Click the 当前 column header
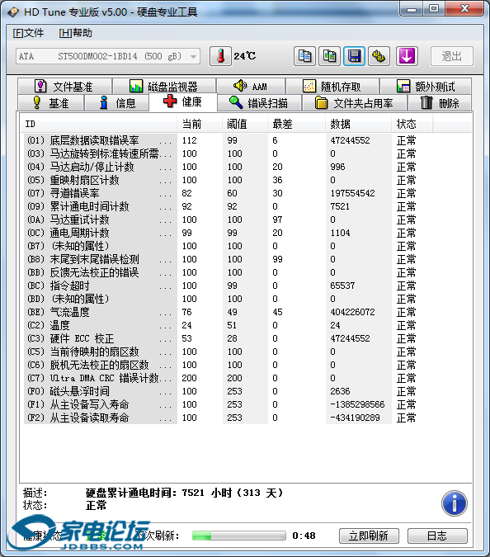490x557 pixels. click(x=200, y=124)
